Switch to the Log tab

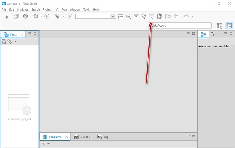point(103,137)
